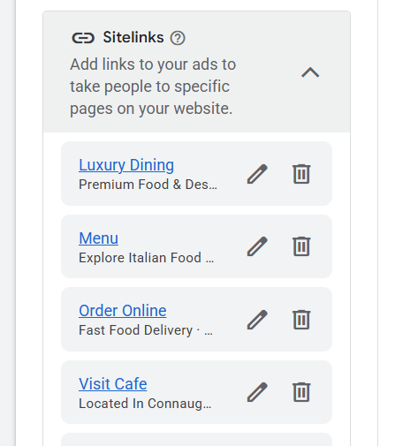This screenshot has height=446, width=395.
Task: Edit the Menu sitelink with pencil
Action: [257, 246]
